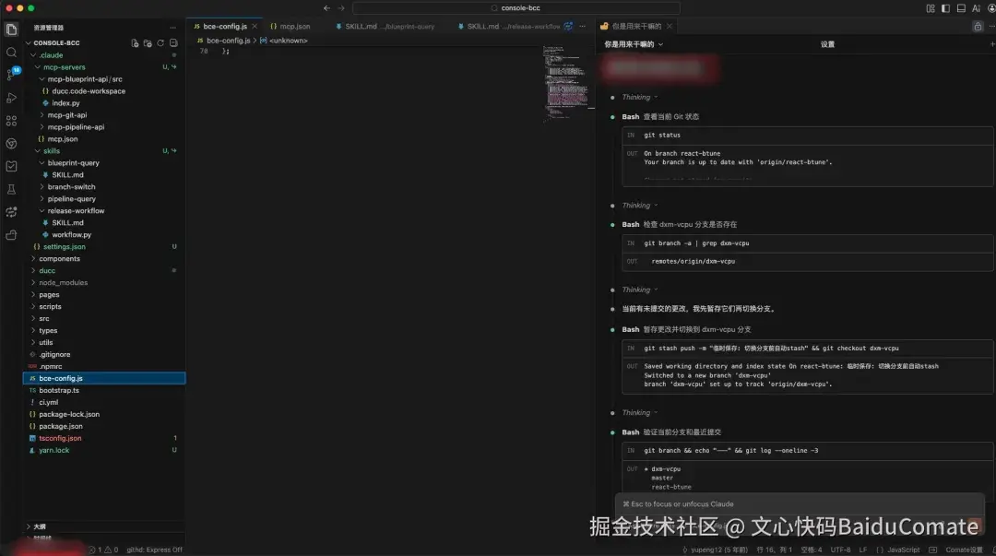The width and height of the screenshot is (996, 556).
Task: Open Customize Layout icon in title bar
Action: click(931, 8)
